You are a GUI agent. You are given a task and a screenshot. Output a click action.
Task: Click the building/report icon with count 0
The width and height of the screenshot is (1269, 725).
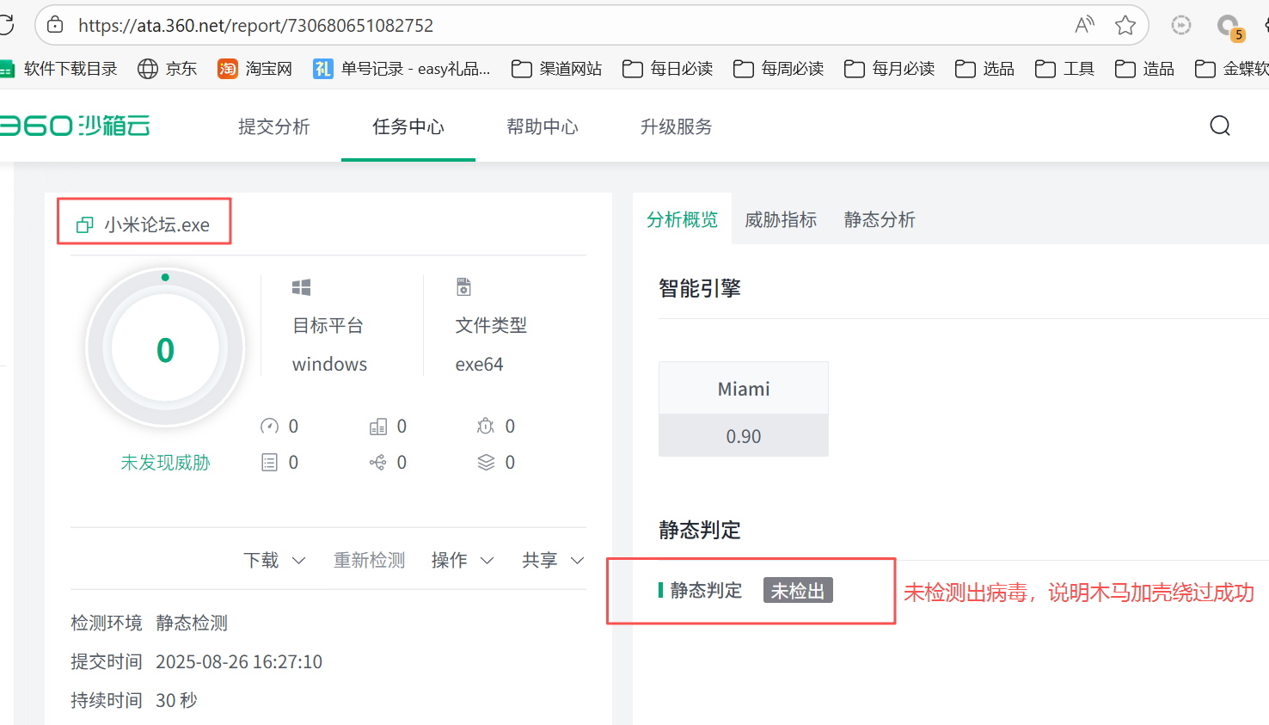pos(378,427)
